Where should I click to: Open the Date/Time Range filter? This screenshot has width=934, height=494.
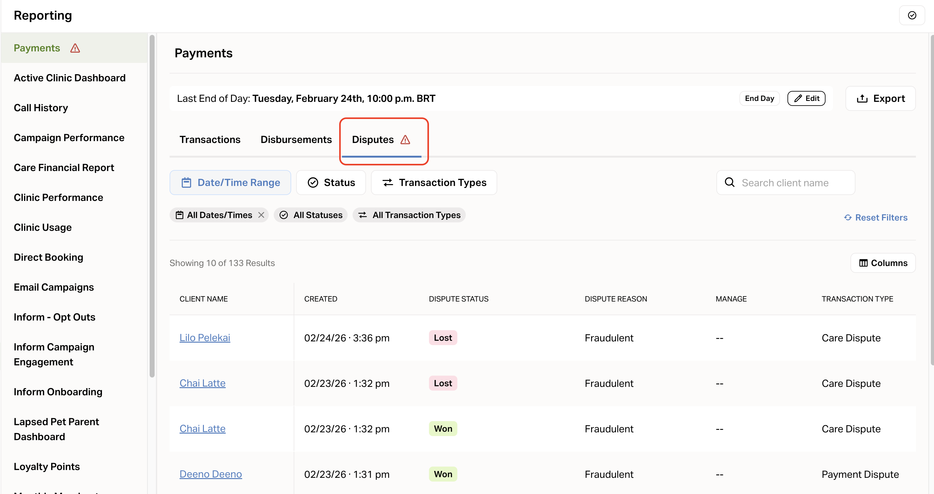click(x=230, y=183)
